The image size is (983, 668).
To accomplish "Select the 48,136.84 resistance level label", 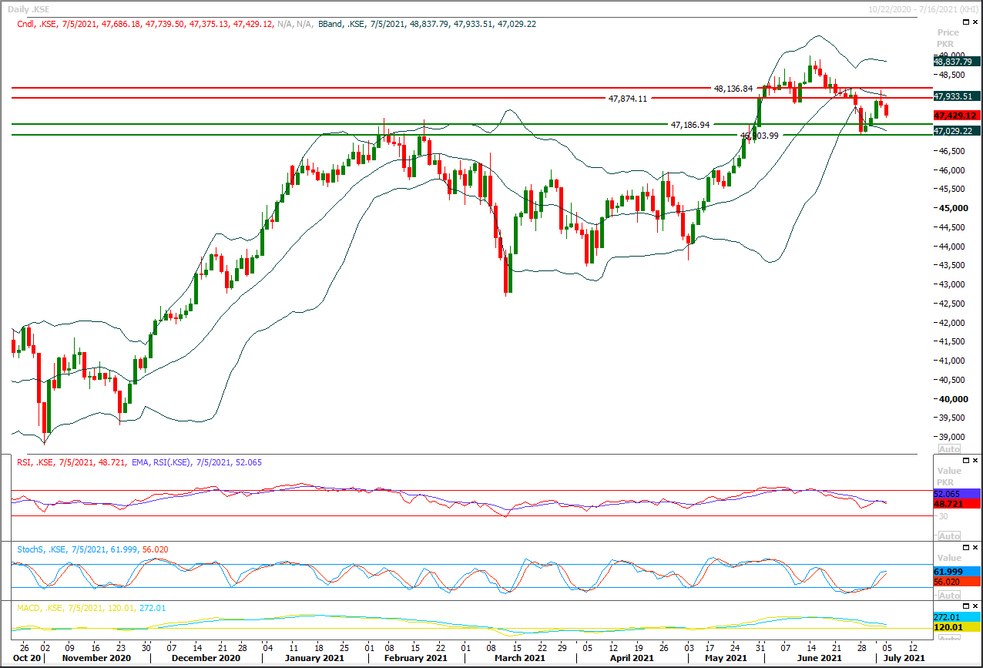I will (733, 89).
